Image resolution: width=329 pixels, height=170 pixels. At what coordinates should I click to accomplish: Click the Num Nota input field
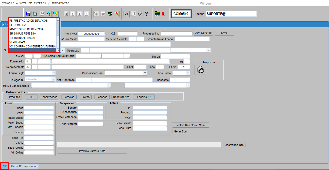(x=91, y=33)
